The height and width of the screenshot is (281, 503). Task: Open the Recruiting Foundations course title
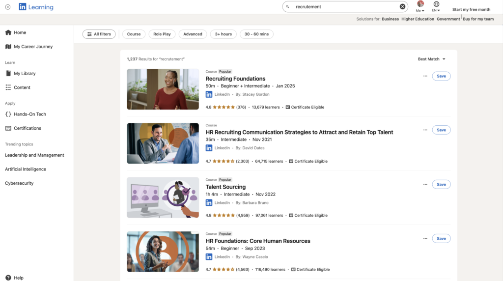pyautogui.click(x=235, y=79)
